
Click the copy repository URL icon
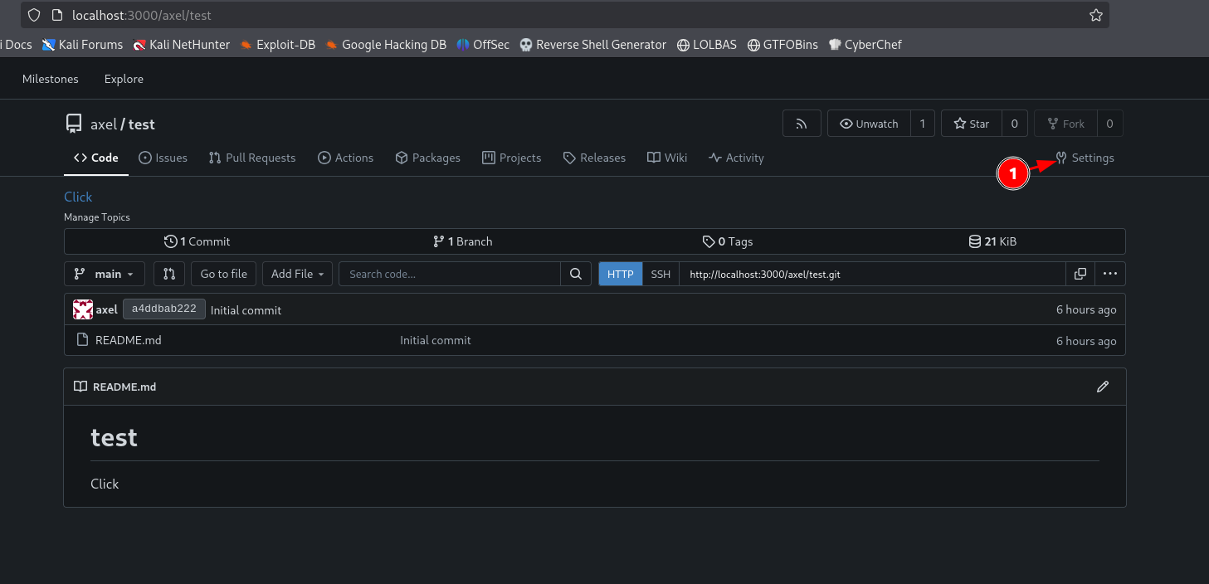1080,274
